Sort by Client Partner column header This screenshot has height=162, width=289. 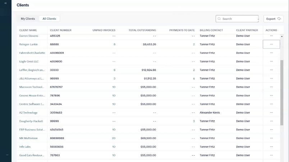247,30
